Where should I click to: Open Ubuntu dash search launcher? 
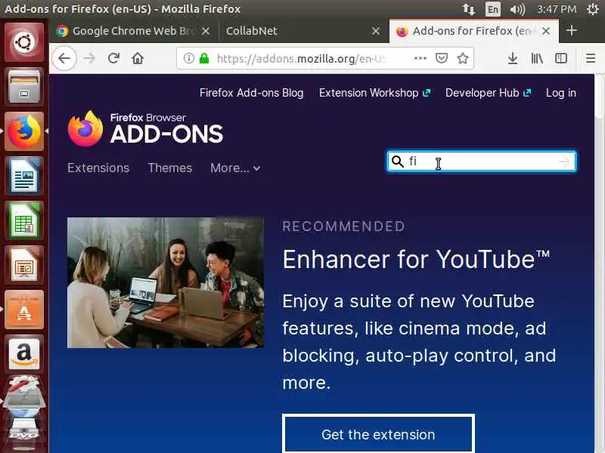point(24,42)
